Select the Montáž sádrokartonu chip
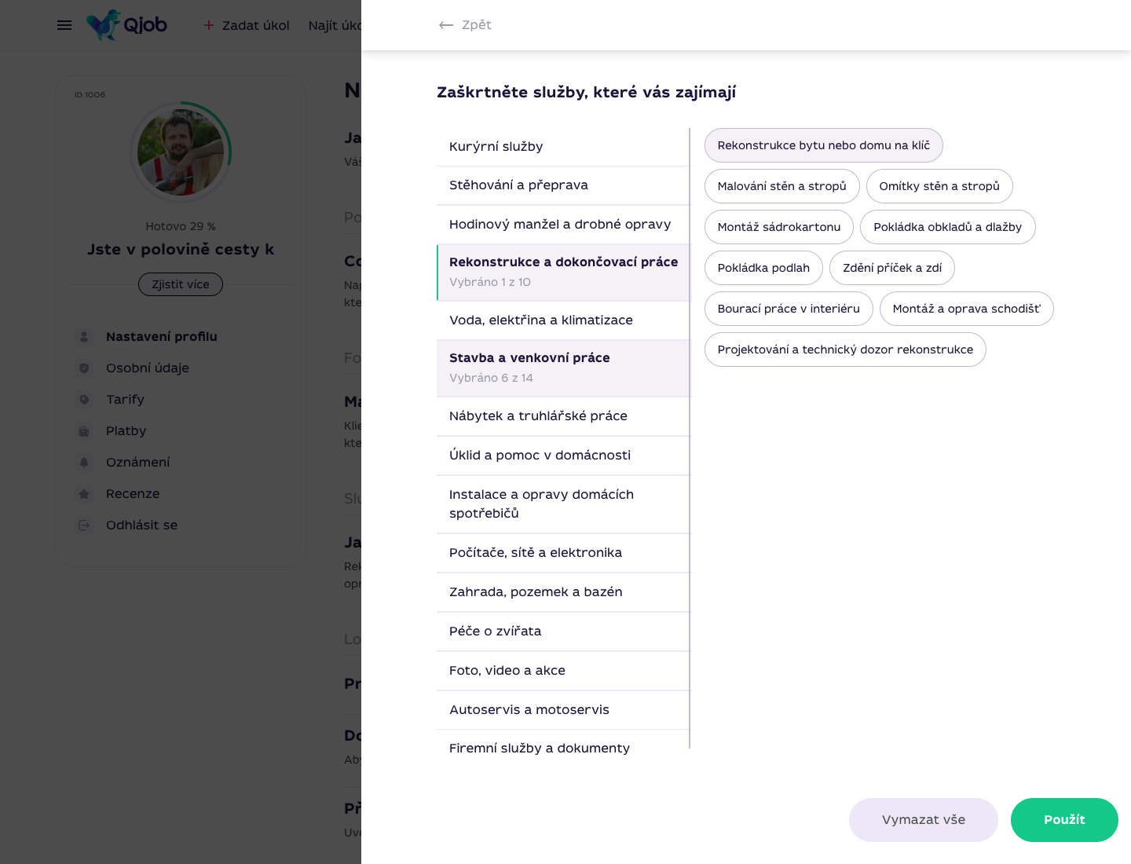The image size is (1131, 864). [779, 227]
